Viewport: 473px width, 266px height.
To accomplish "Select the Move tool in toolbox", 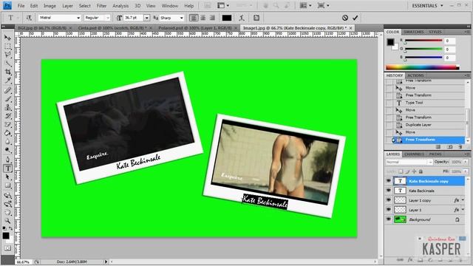I will (7, 38).
